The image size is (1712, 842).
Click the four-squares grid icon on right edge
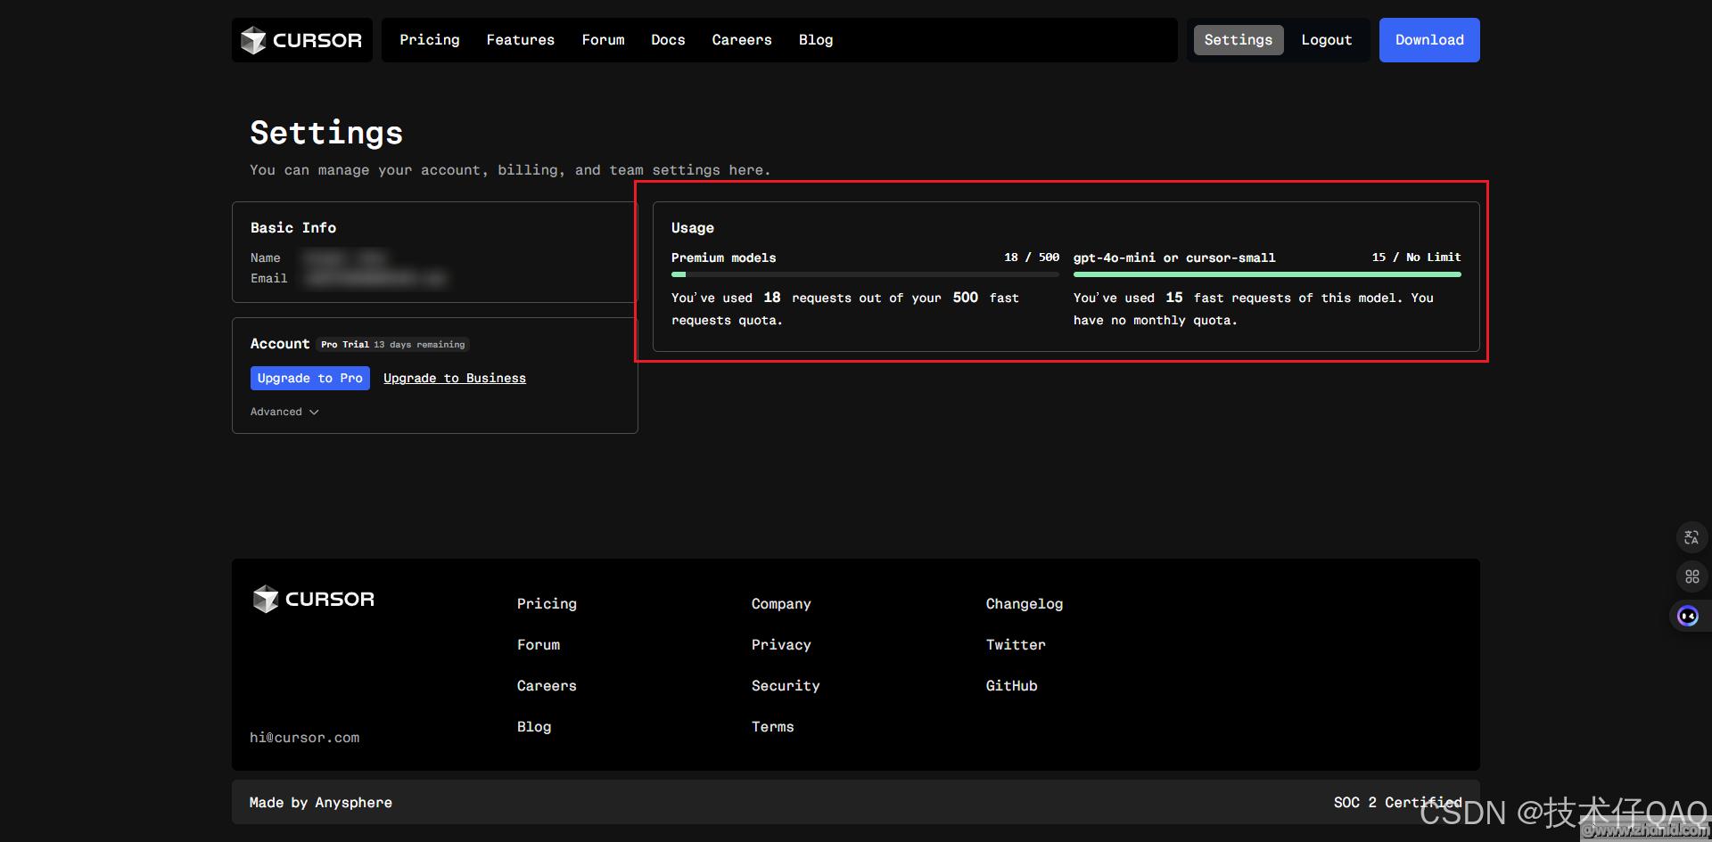pos(1691,576)
